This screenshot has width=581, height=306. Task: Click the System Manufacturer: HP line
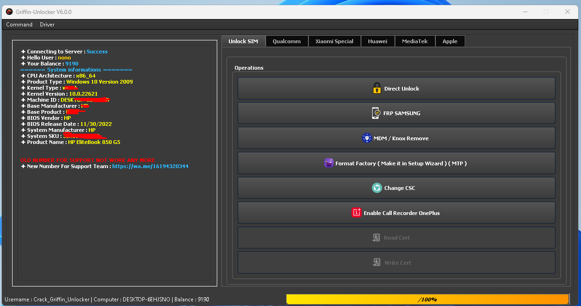[x=58, y=130]
